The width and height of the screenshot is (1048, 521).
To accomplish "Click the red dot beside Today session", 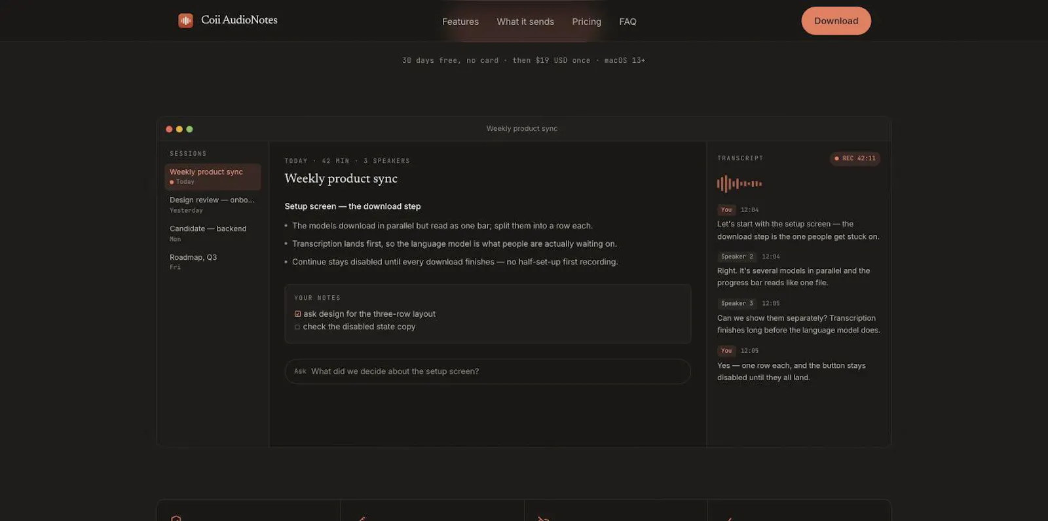I will click(172, 182).
